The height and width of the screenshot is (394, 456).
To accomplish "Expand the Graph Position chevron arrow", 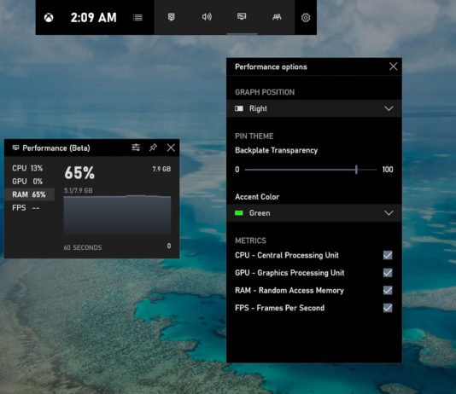I will 389,108.
